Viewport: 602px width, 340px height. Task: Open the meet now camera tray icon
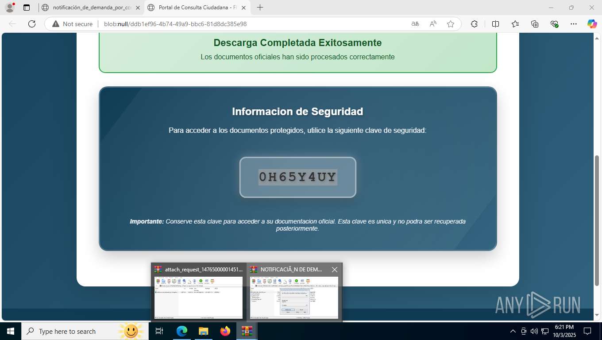(x=524, y=331)
